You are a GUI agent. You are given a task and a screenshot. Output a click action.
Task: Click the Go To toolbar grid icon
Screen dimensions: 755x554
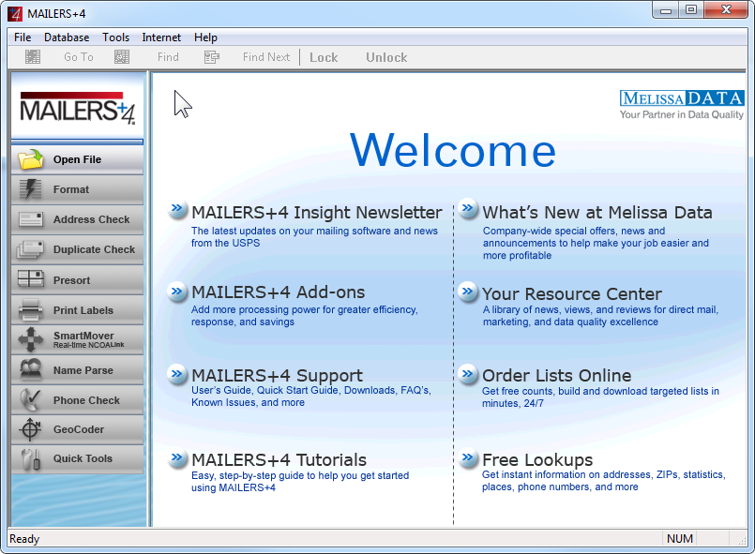click(x=33, y=57)
